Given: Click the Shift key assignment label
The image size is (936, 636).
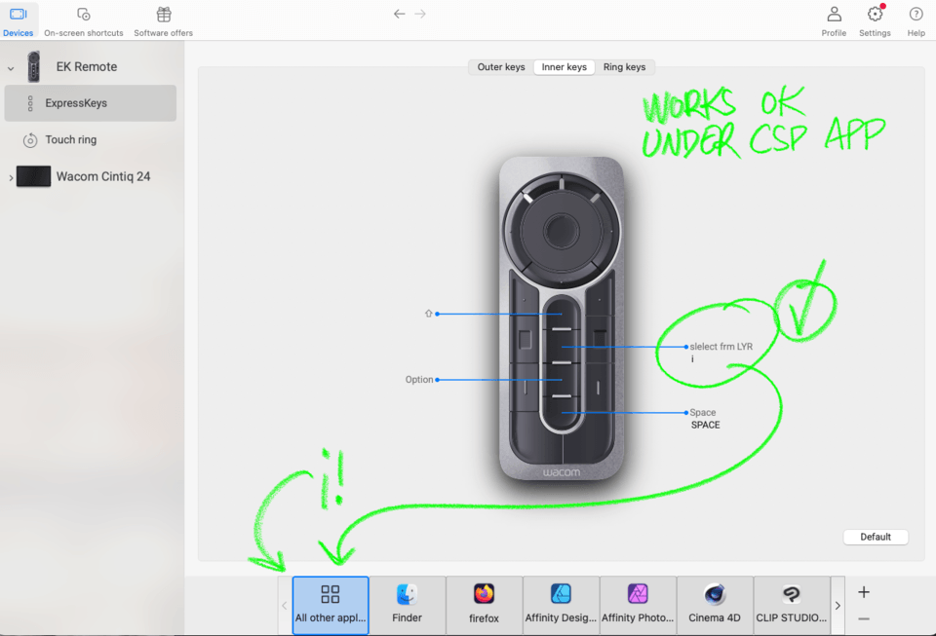Looking at the screenshot, I should pos(429,314).
